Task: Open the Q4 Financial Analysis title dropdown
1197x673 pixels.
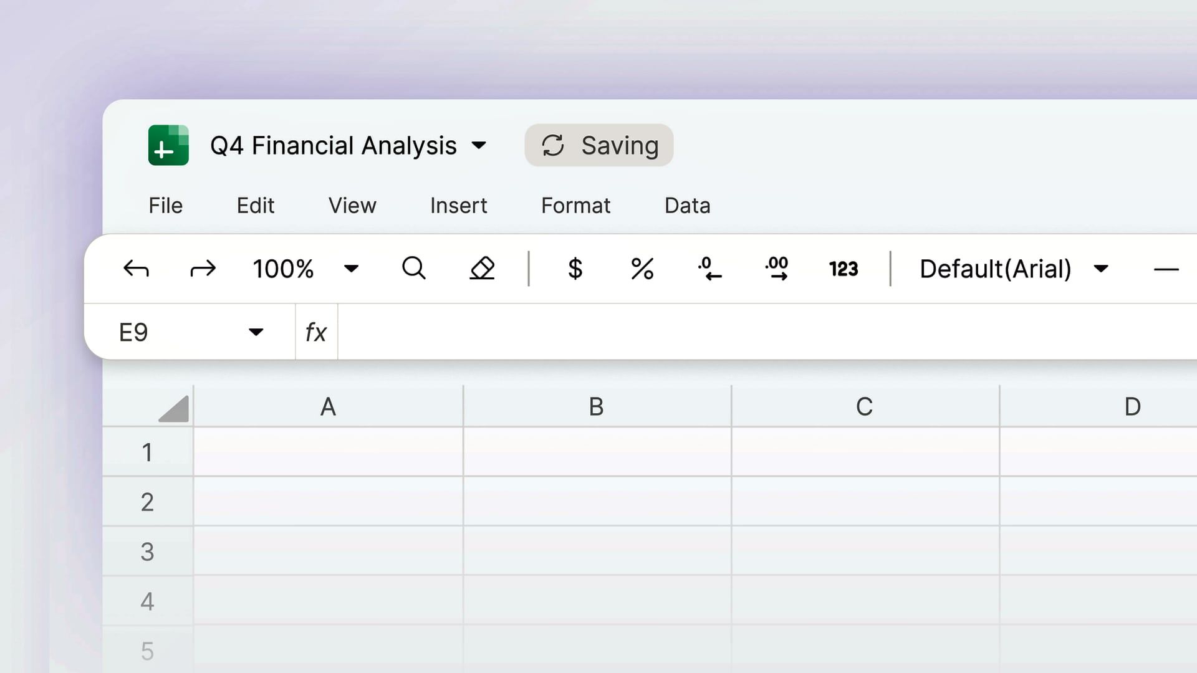Action: 479,146
